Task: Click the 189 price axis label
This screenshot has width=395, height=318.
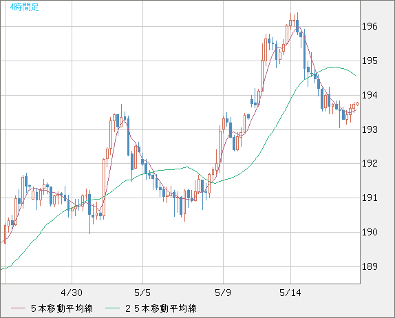Action: click(370, 266)
